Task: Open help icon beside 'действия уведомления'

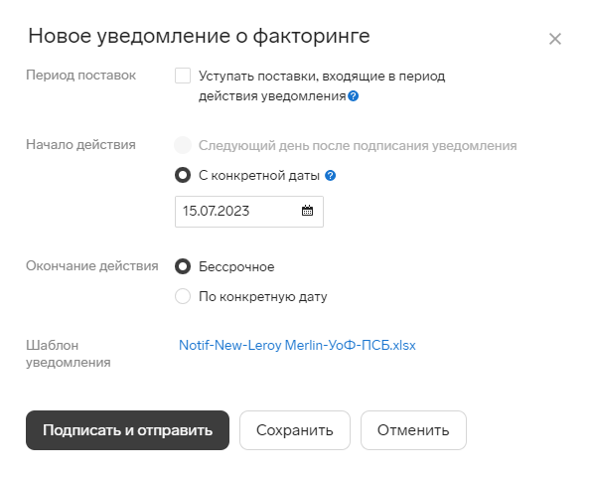Action: click(353, 96)
